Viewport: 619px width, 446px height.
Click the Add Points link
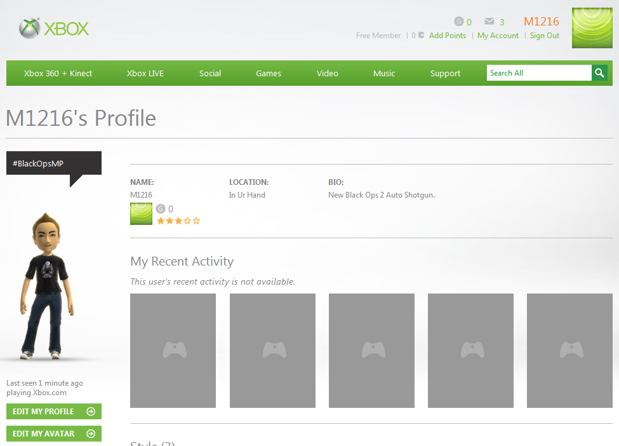point(448,36)
